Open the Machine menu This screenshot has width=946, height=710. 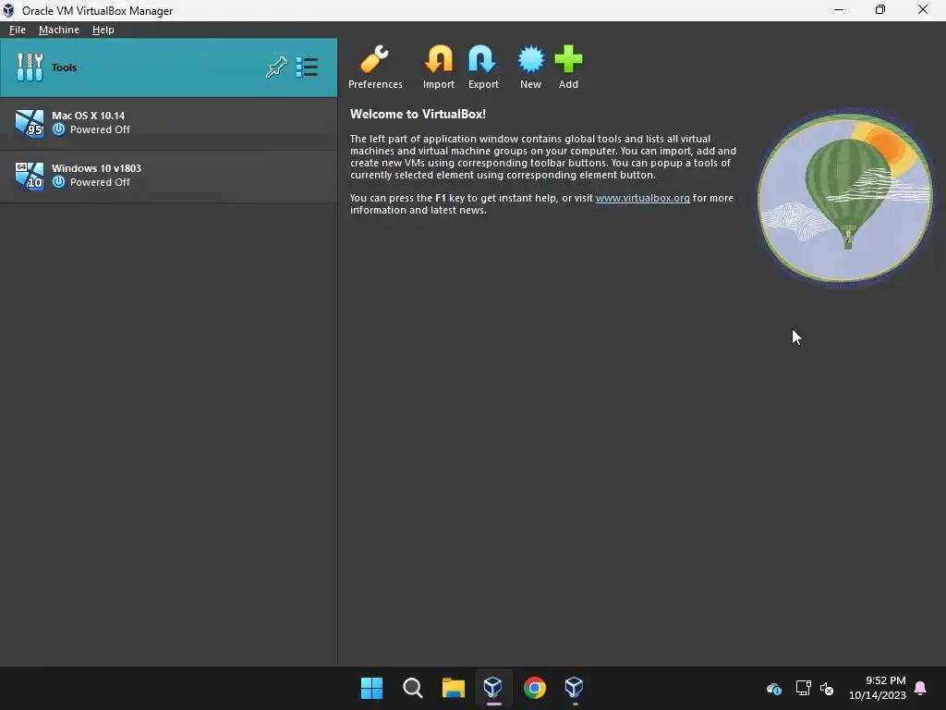[58, 30]
